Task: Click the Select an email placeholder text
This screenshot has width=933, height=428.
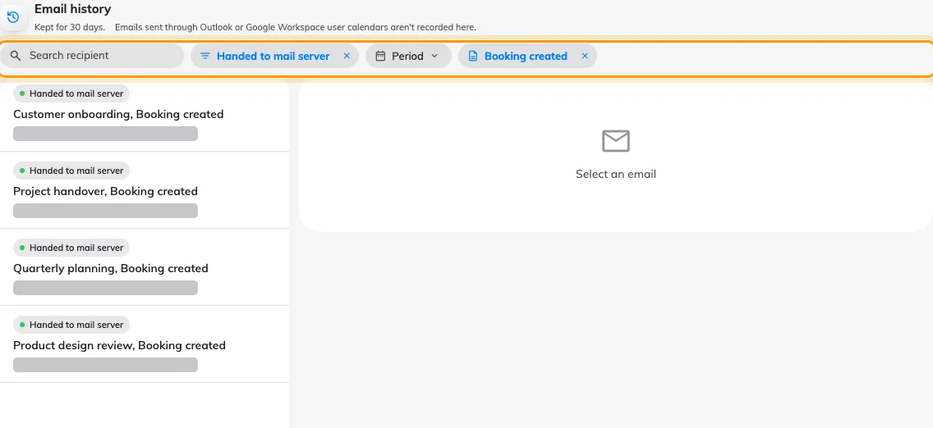Action: 616,174
